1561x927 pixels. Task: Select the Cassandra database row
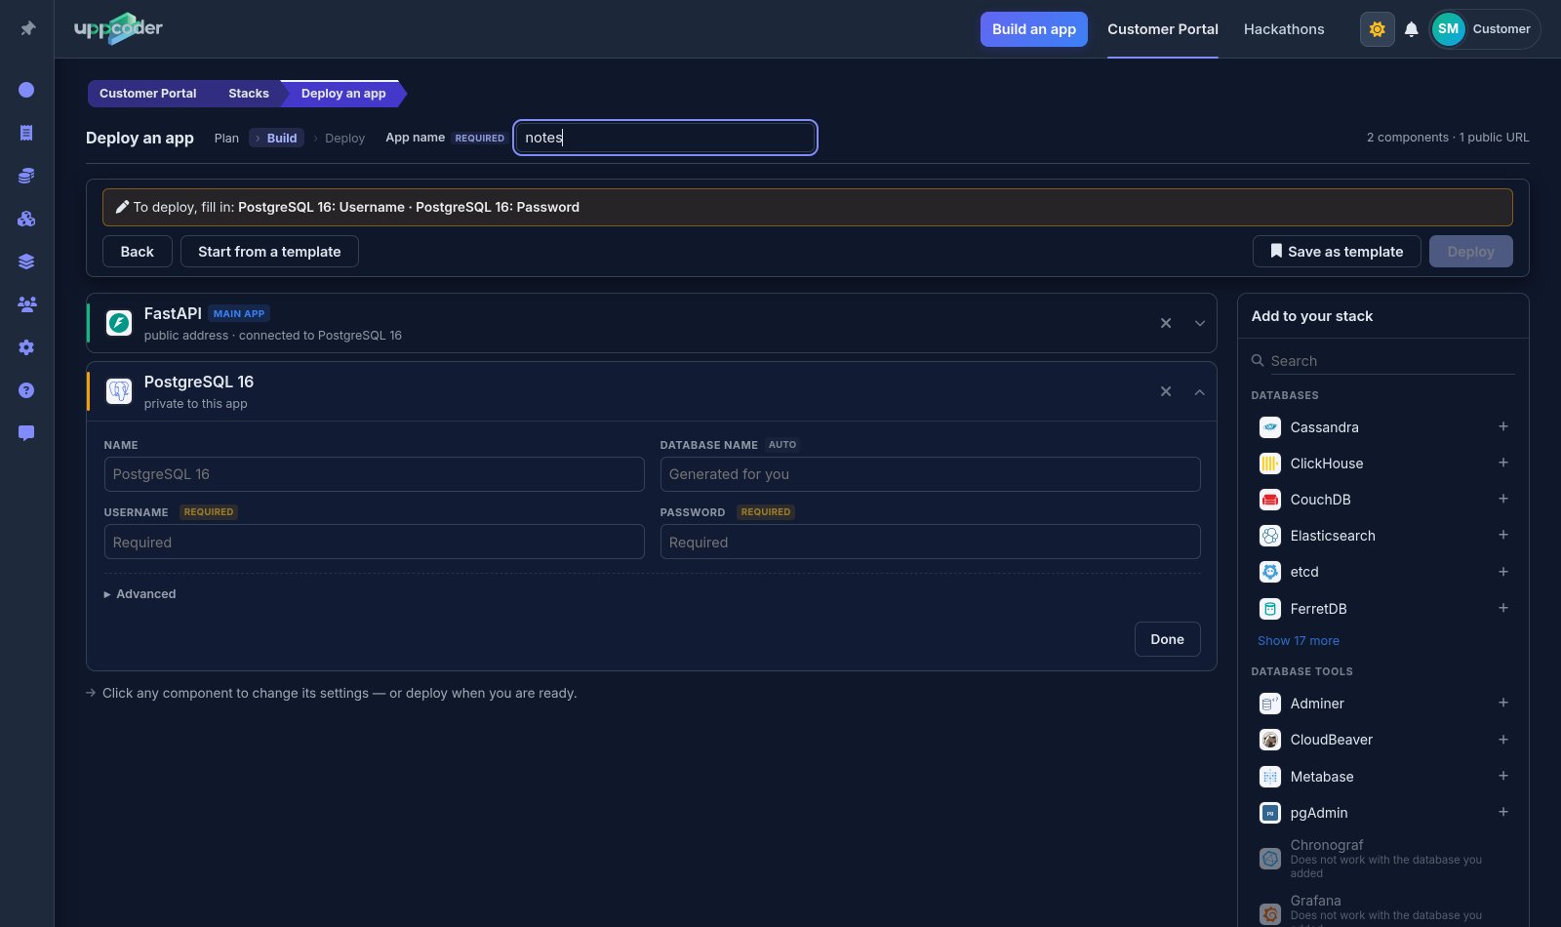(x=1382, y=426)
